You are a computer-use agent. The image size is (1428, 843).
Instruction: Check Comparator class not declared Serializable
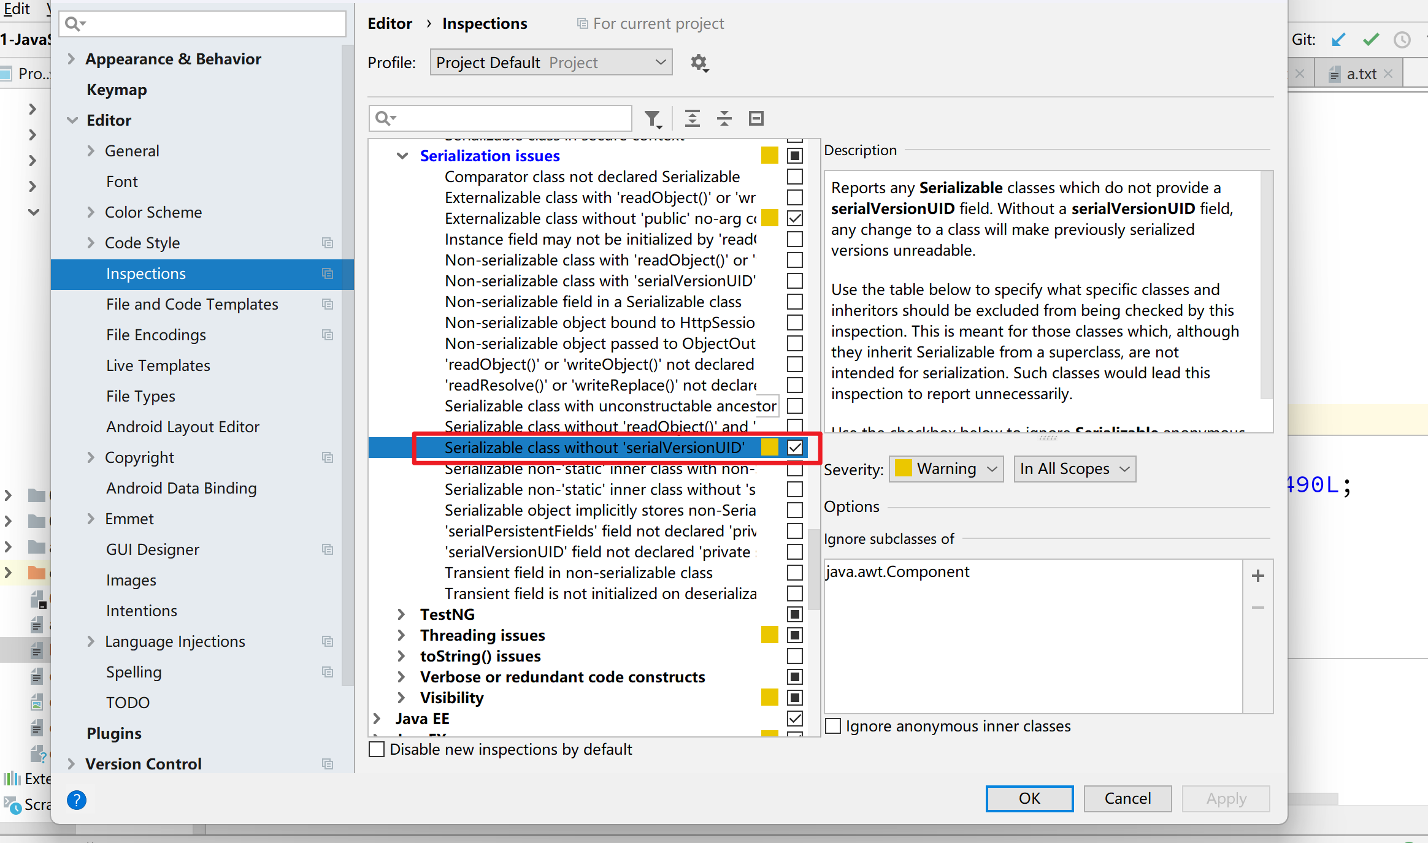(x=795, y=177)
